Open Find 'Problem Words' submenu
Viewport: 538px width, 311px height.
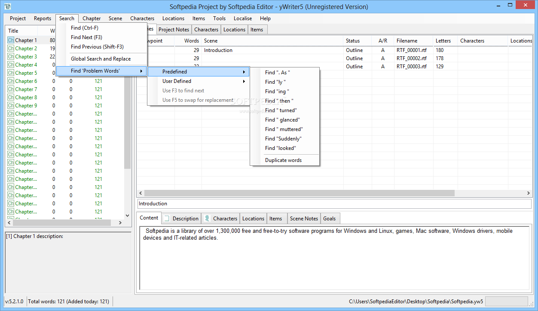102,71
